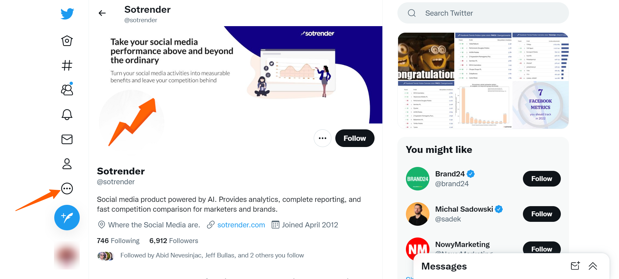
Task: Follow the Sotrender profile
Action: [355, 138]
